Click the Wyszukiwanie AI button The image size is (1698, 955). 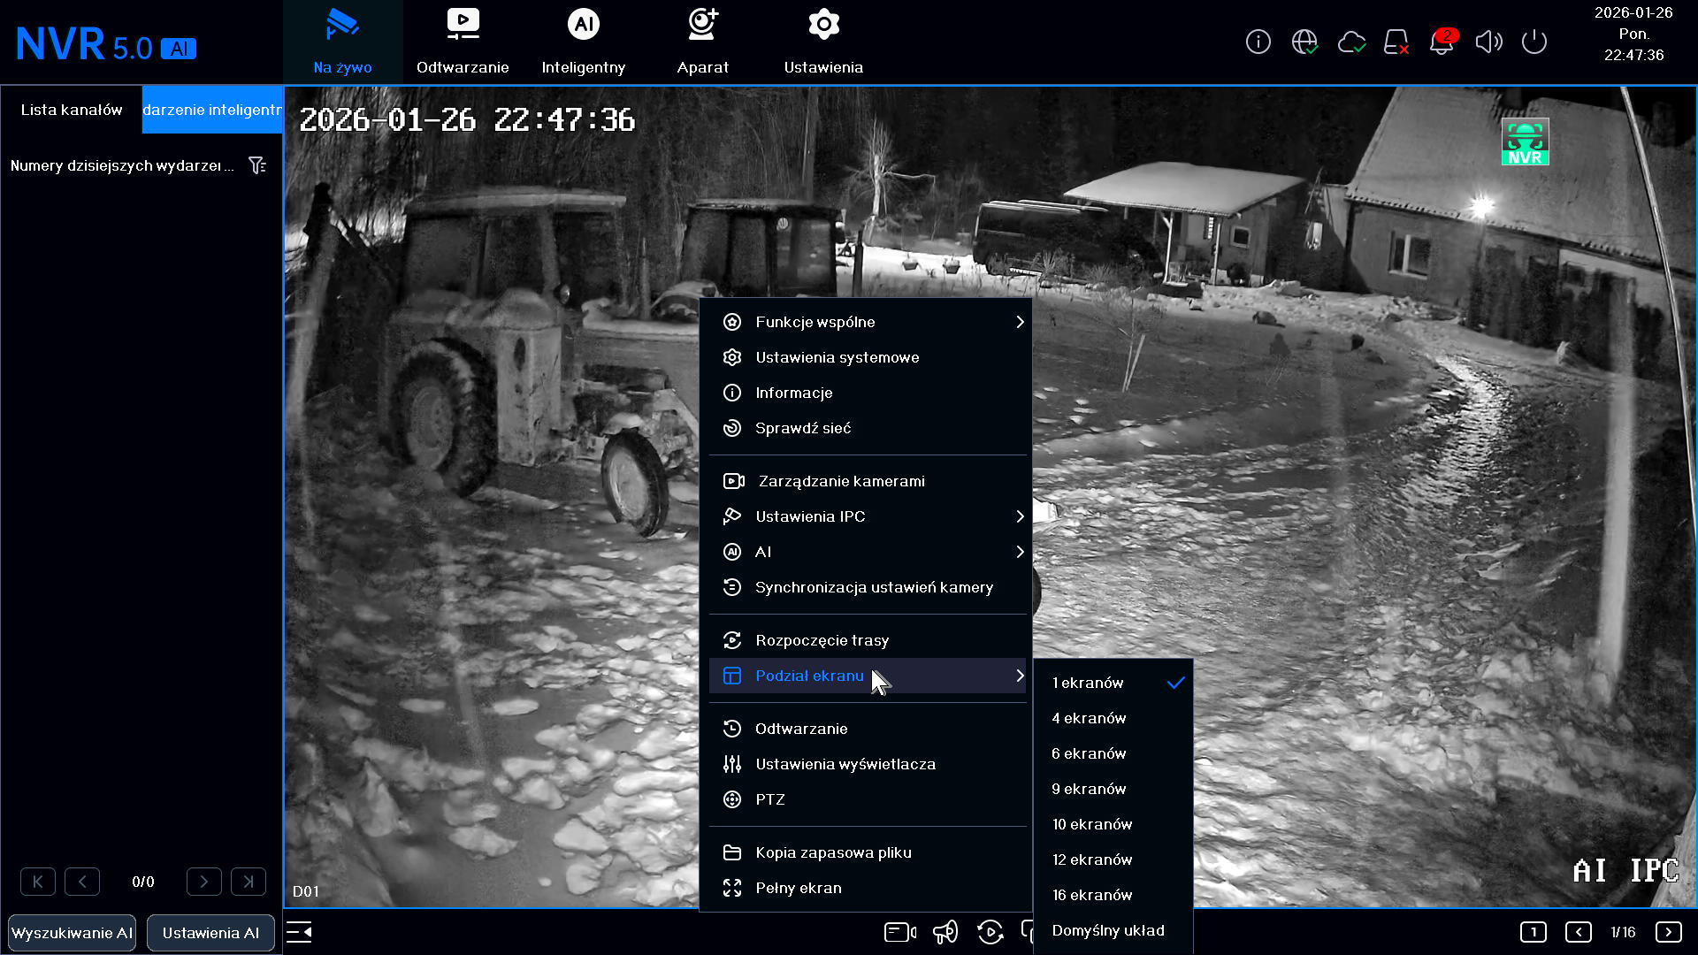coord(72,933)
